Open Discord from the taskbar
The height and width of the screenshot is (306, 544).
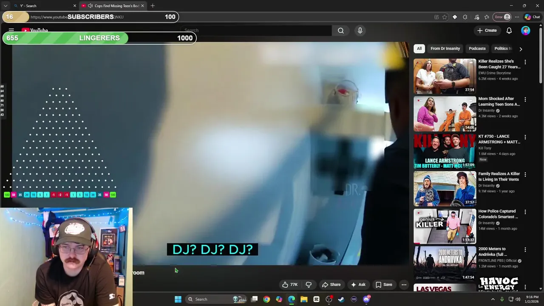click(x=366, y=299)
